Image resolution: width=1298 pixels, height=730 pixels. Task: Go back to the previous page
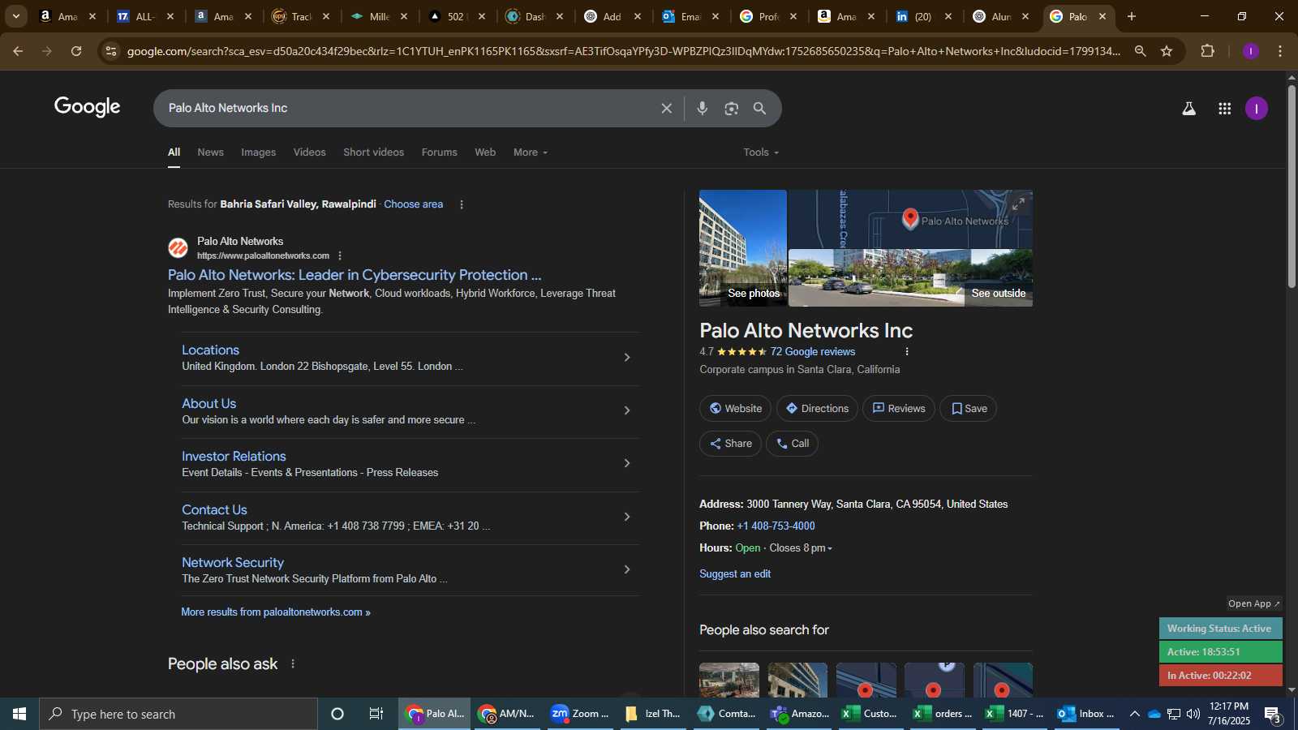[18, 51]
